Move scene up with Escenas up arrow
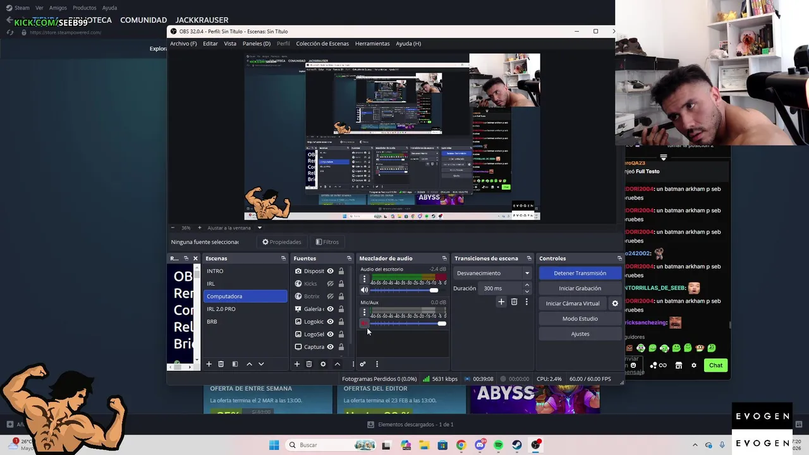The image size is (809, 455). (249, 364)
